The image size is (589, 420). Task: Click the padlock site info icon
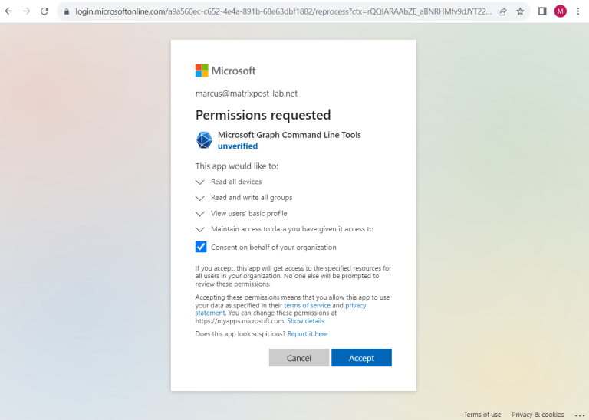[67, 11]
